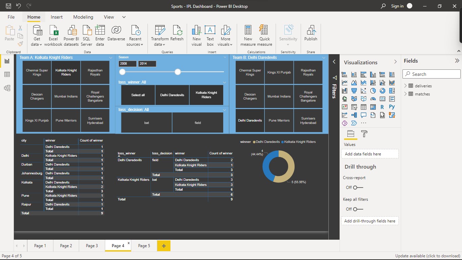Viewport: 462px width, 260px height.
Task: Connect to SQL Server
Action: [x=87, y=36]
